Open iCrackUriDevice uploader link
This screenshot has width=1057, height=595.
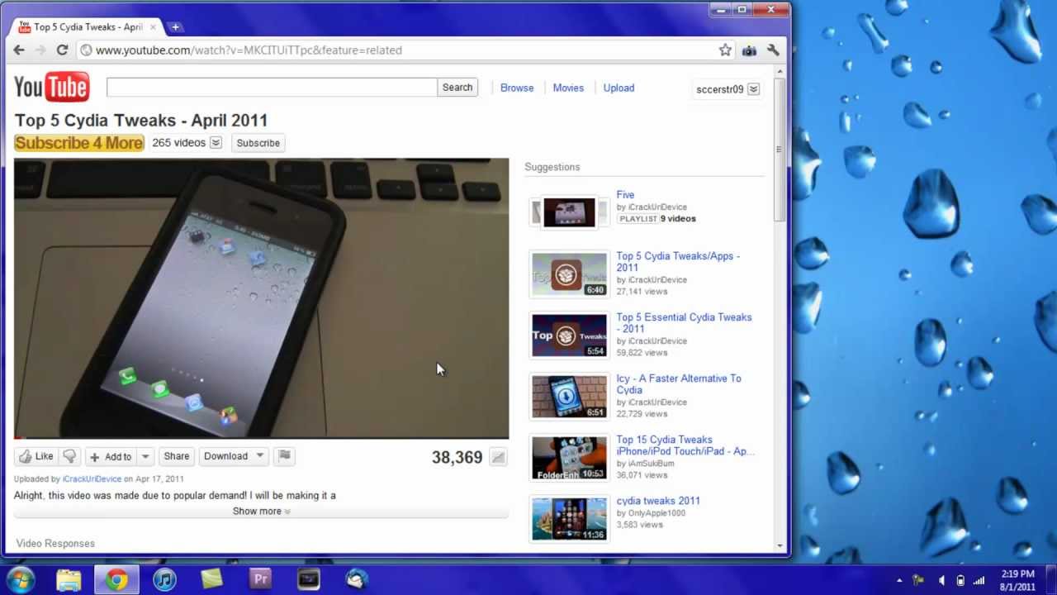92,479
